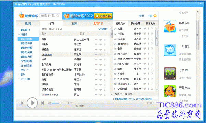Viewport: 206px width, 123px height.
Task: Open the 音乐电台 tab
Action: point(151,23)
